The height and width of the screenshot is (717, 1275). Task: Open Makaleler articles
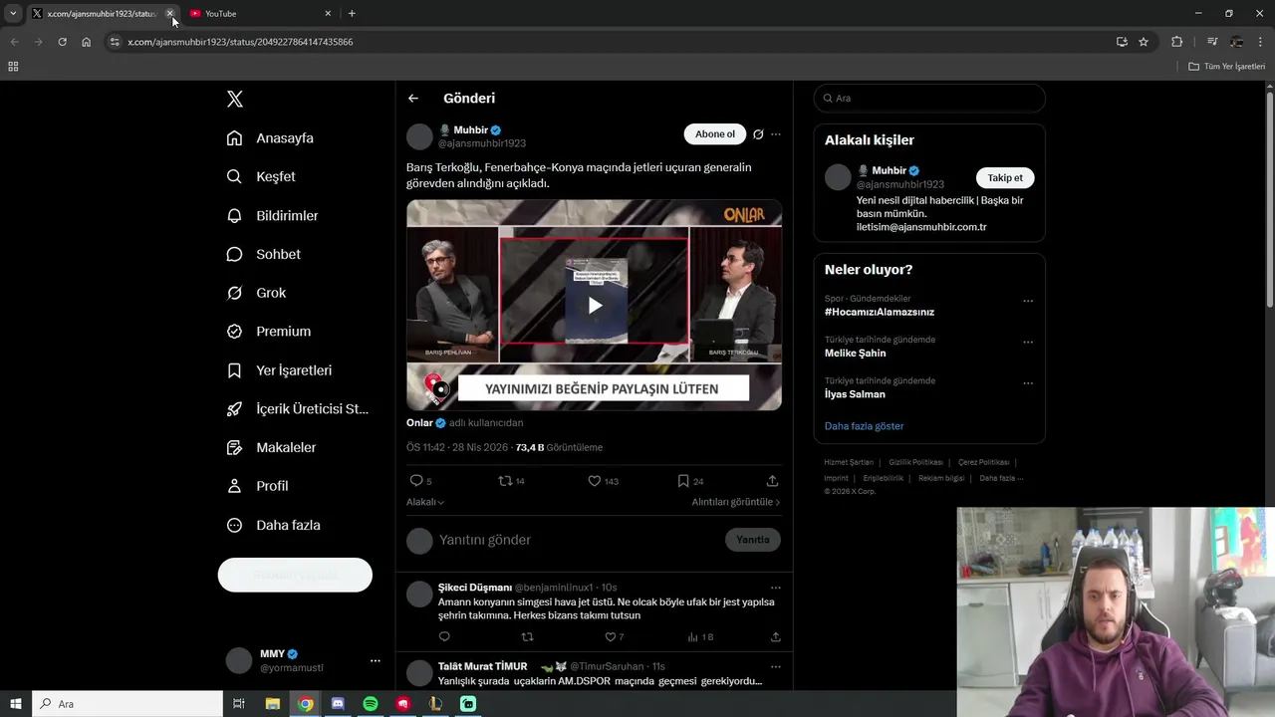271,448
